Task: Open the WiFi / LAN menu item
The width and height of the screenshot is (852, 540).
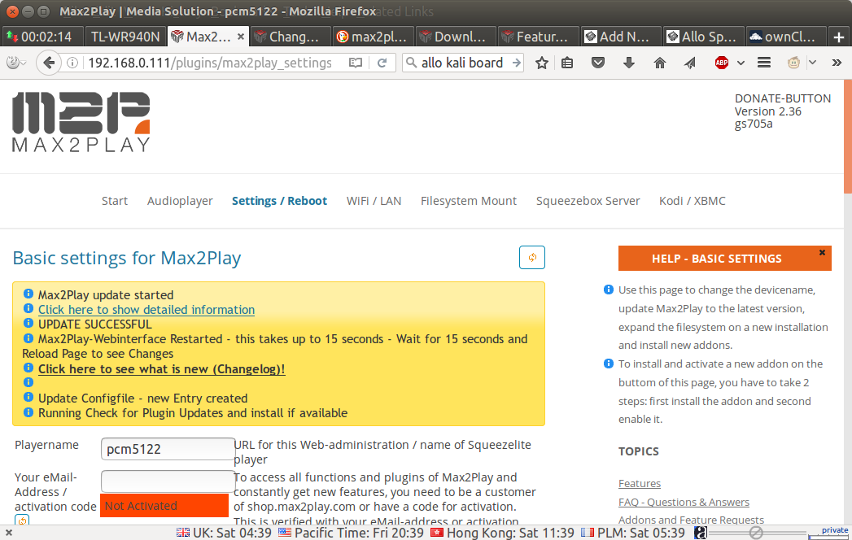Action: 374,201
